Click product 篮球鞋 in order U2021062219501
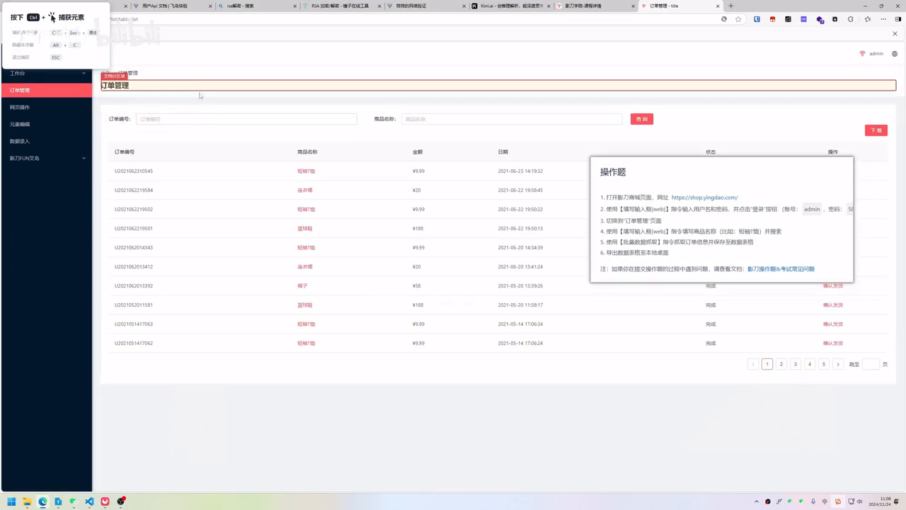This screenshot has height=510, width=906. pos(305,228)
